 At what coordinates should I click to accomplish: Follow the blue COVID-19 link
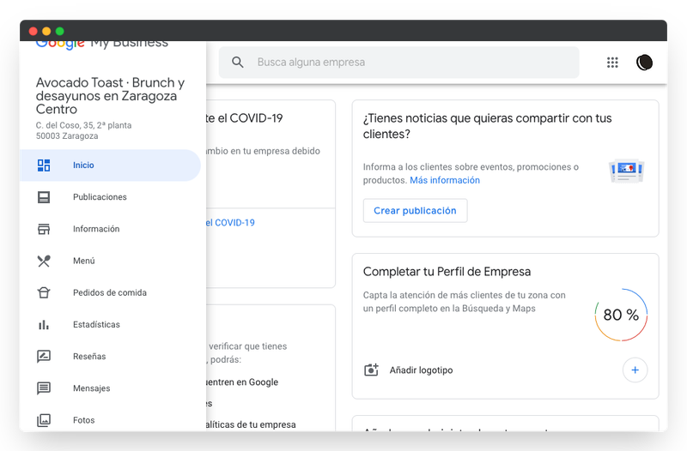tap(230, 223)
